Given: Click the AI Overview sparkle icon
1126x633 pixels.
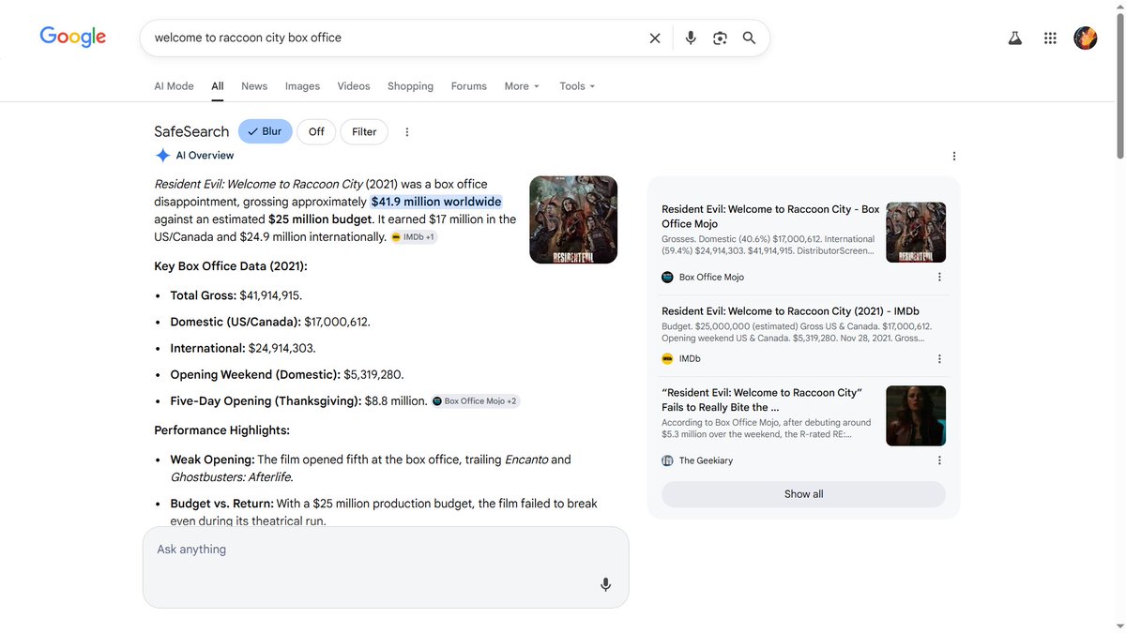Looking at the screenshot, I should pyautogui.click(x=162, y=156).
